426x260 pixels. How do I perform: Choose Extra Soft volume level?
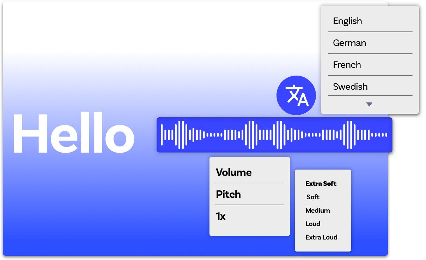(x=321, y=184)
